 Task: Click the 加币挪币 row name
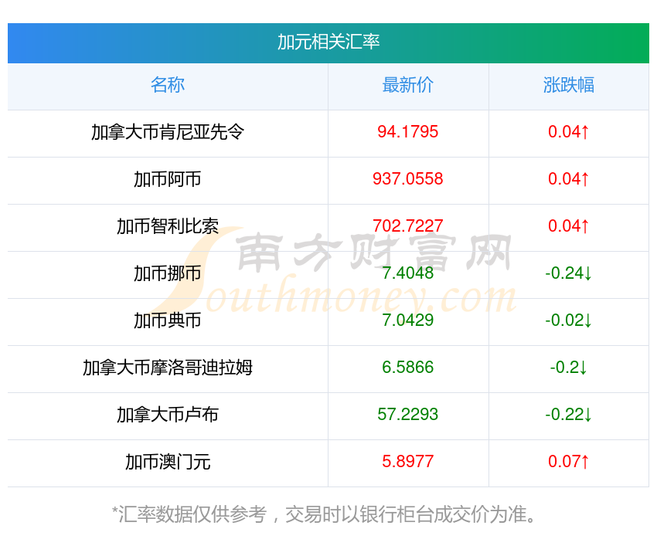[168, 273]
